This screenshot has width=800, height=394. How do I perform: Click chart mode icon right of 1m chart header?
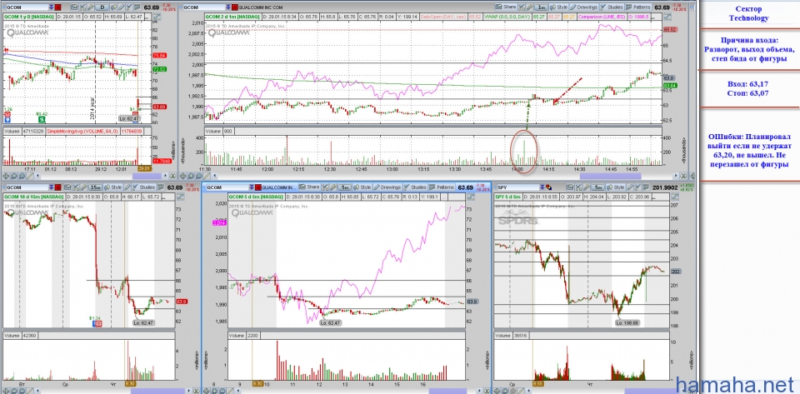click(x=667, y=17)
